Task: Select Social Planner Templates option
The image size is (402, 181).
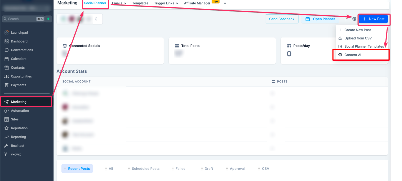Action: (x=362, y=46)
